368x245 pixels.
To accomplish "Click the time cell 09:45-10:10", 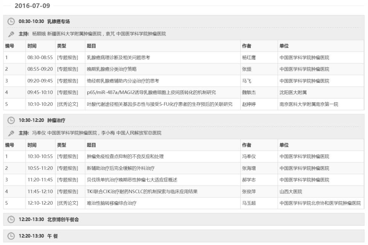I will (40, 93).
